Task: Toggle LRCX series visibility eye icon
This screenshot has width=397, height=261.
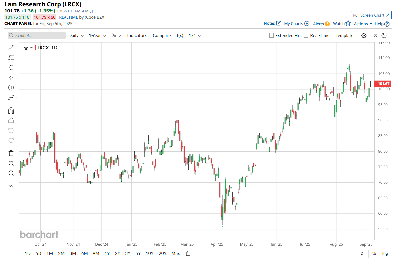Action: point(26,48)
